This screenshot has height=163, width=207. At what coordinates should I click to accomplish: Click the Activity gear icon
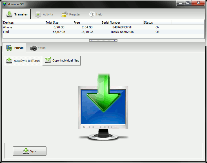(x=38, y=14)
